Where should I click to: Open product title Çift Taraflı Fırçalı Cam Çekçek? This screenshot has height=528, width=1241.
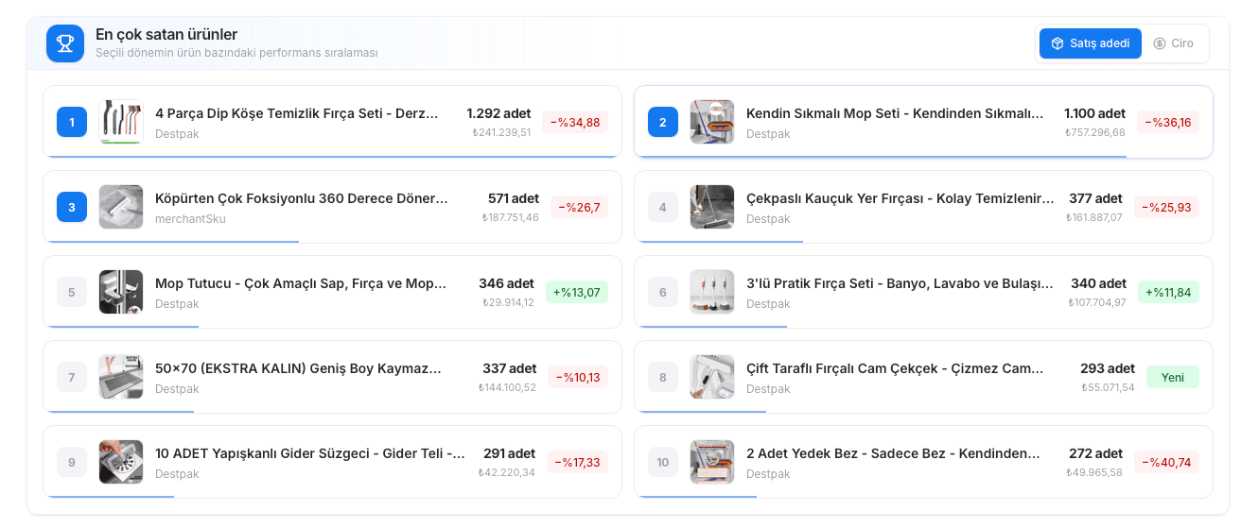(x=895, y=368)
